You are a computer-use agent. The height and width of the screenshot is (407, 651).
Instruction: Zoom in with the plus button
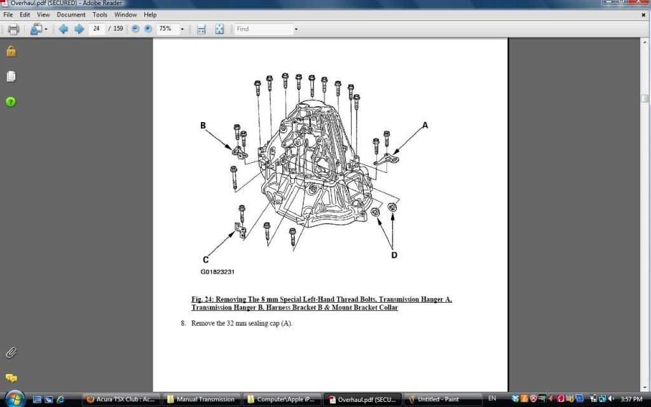coord(148,29)
